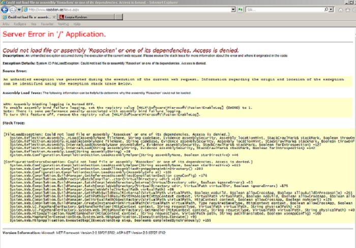356x248 pixels.
Task: Click the Internet Explorer title bar icon
Action: pos(3,3)
